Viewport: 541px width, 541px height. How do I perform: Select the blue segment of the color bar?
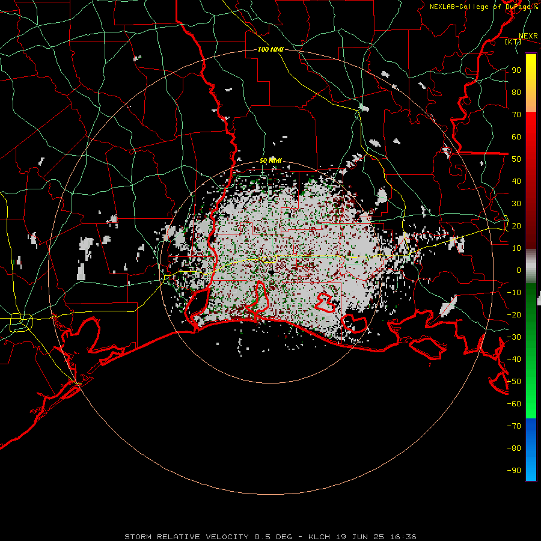(531, 449)
